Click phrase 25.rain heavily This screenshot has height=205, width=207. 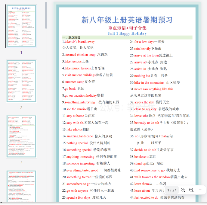140,49
